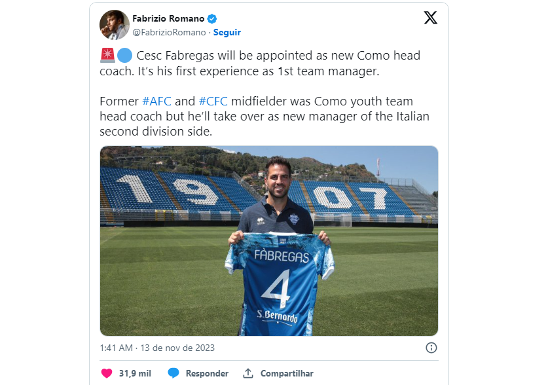Click the 31,9 mil like count
Screen dimensions: 546x385
point(135,373)
